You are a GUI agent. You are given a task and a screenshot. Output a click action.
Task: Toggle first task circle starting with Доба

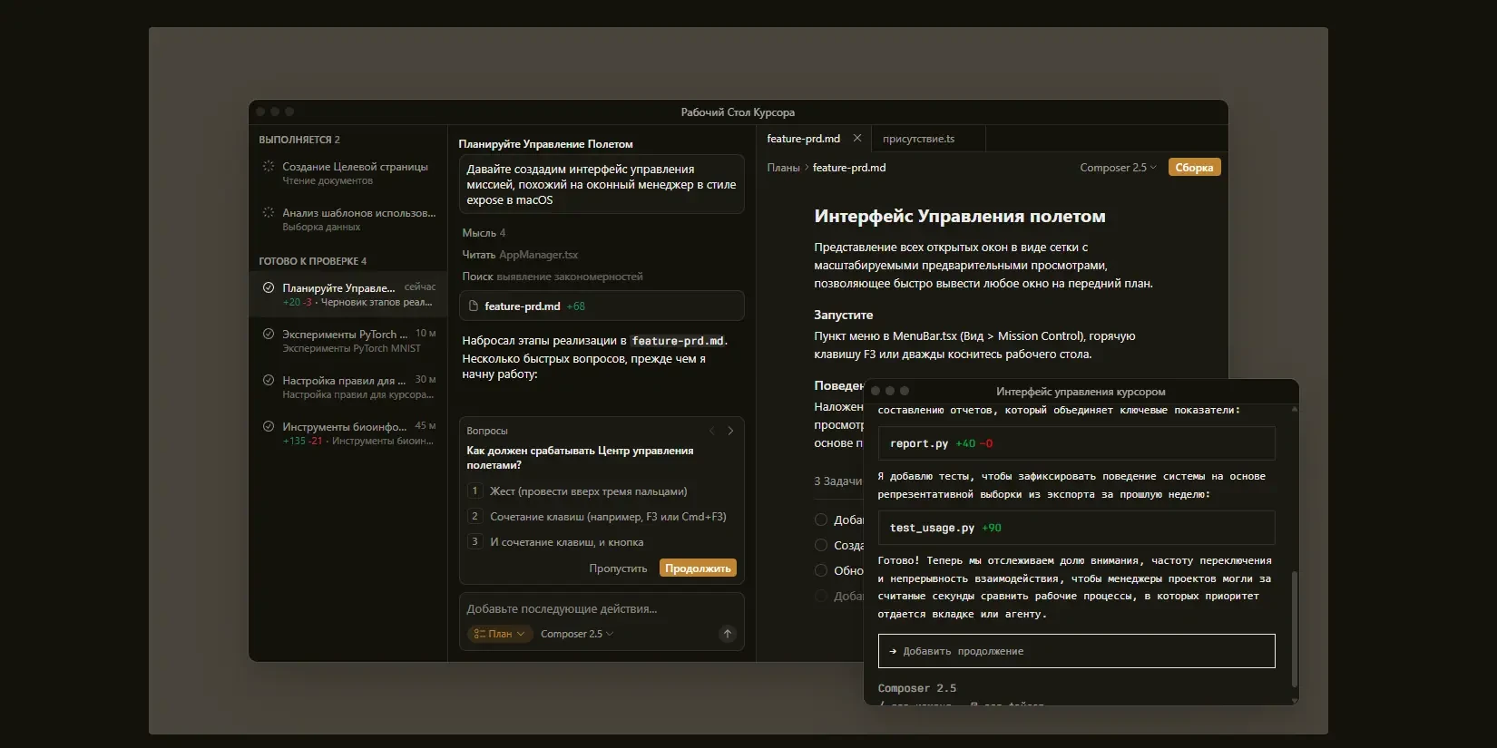point(821,520)
